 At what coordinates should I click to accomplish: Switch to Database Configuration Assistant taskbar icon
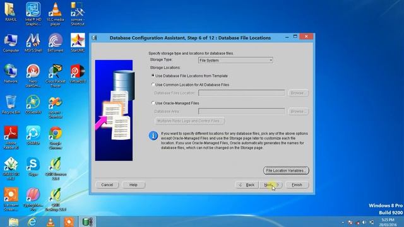87,222
